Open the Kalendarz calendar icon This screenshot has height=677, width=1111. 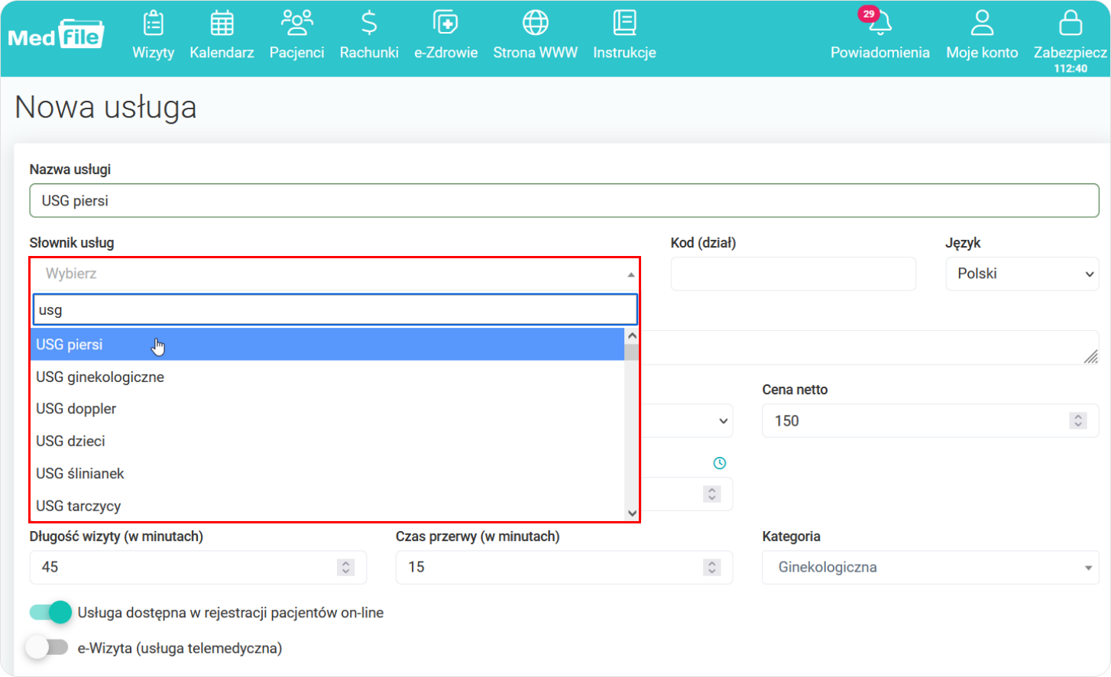coord(222,23)
